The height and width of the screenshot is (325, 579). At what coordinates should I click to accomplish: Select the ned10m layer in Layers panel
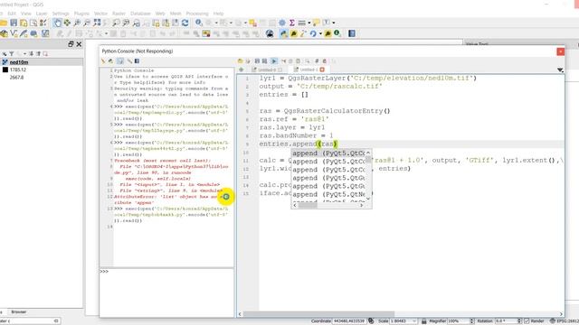tap(19, 62)
